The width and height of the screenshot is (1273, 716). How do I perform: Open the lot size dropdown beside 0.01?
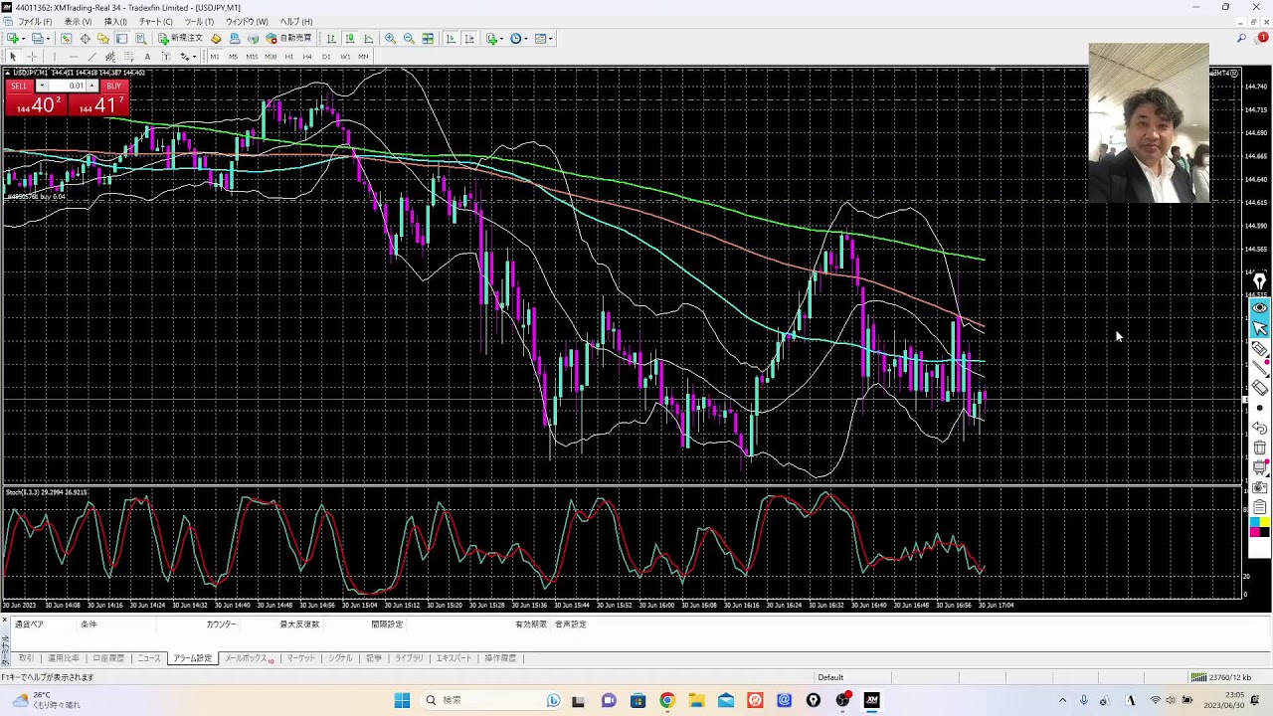(x=91, y=86)
